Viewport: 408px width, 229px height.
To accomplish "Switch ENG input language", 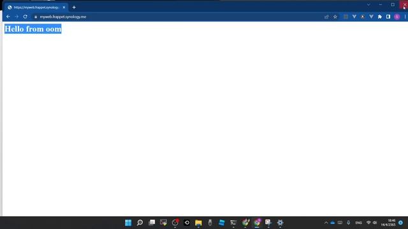I will (358, 223).
